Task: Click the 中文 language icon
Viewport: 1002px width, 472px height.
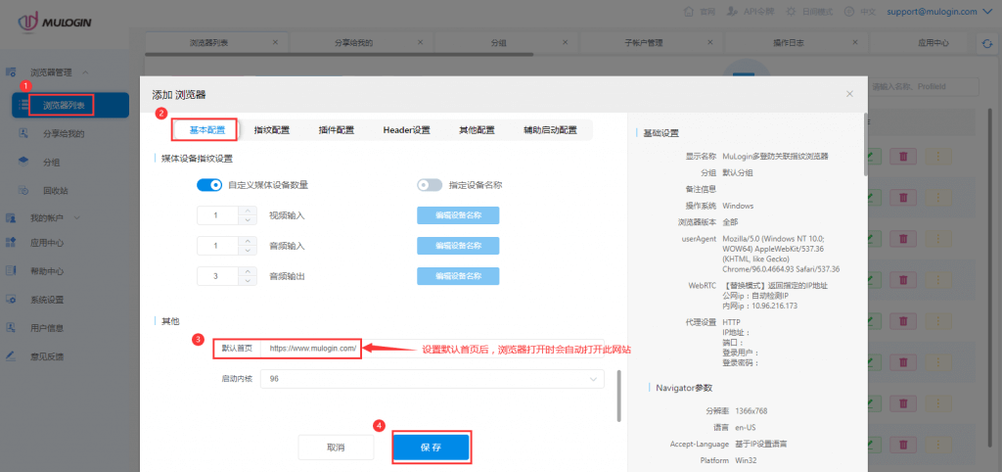Action: [x=849, y=12]
